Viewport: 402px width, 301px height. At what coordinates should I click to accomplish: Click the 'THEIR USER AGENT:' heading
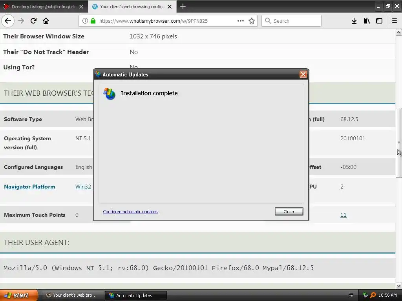37,242
